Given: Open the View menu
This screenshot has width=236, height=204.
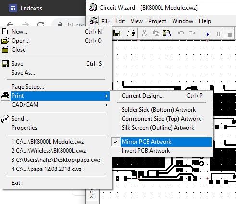Looking at the screenshot, I should [137, 21].
